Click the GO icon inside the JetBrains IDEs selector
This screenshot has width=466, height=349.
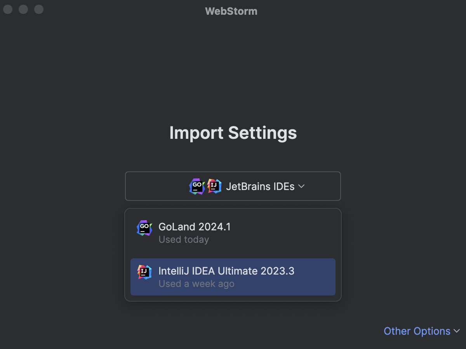coord(197,186)
